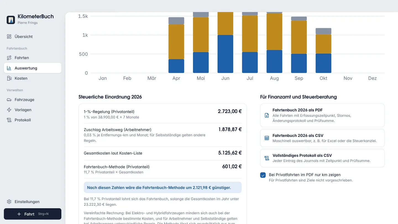398x224 pixels.
Task: Click the Kosten fuel pump icon
Action: click(x=9, y=78)
